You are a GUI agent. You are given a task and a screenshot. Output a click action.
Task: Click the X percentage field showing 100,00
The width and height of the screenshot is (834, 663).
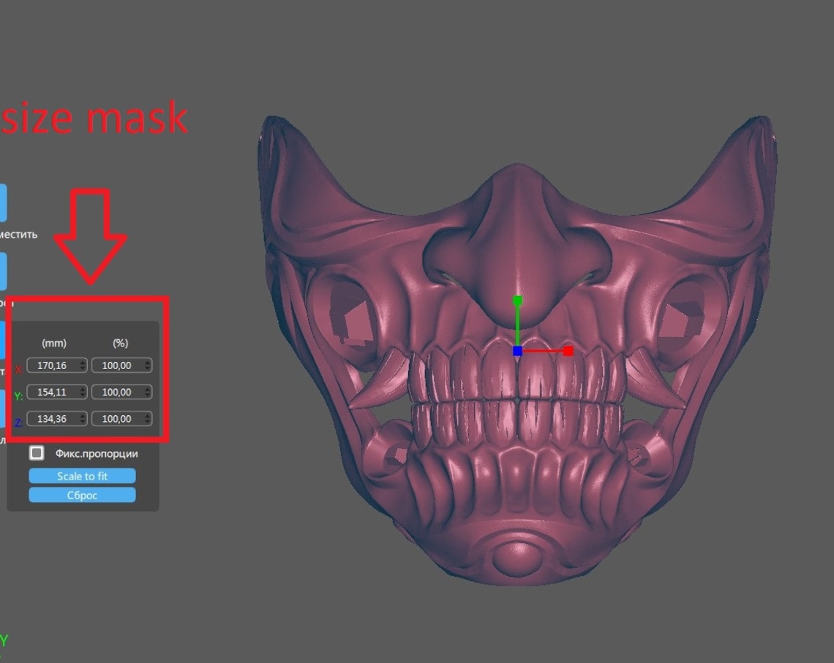click(x=119, y=365)
